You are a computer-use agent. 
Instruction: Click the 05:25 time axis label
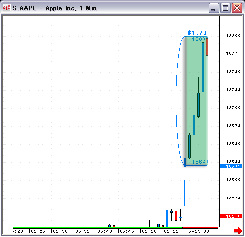tap(38, 231)
